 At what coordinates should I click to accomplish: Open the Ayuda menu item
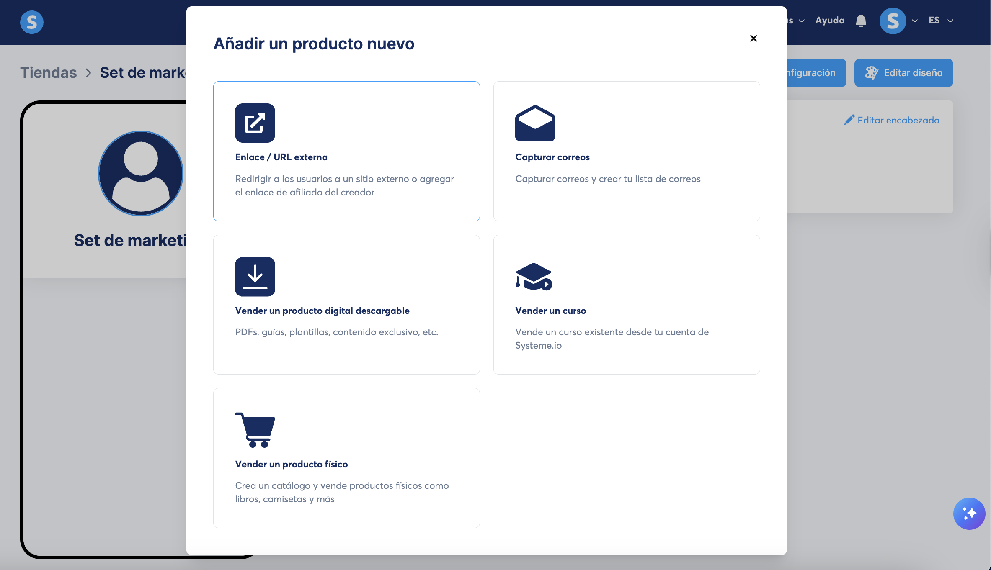tap(830, 21)
